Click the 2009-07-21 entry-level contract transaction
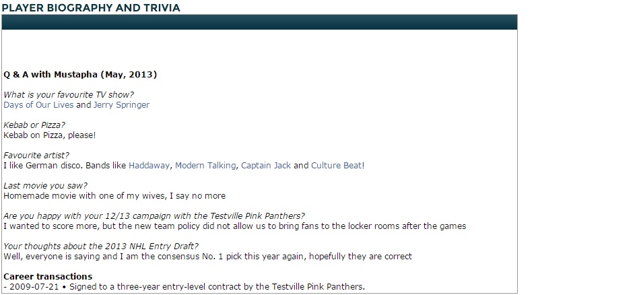639x295 pixels. point(184,287)
